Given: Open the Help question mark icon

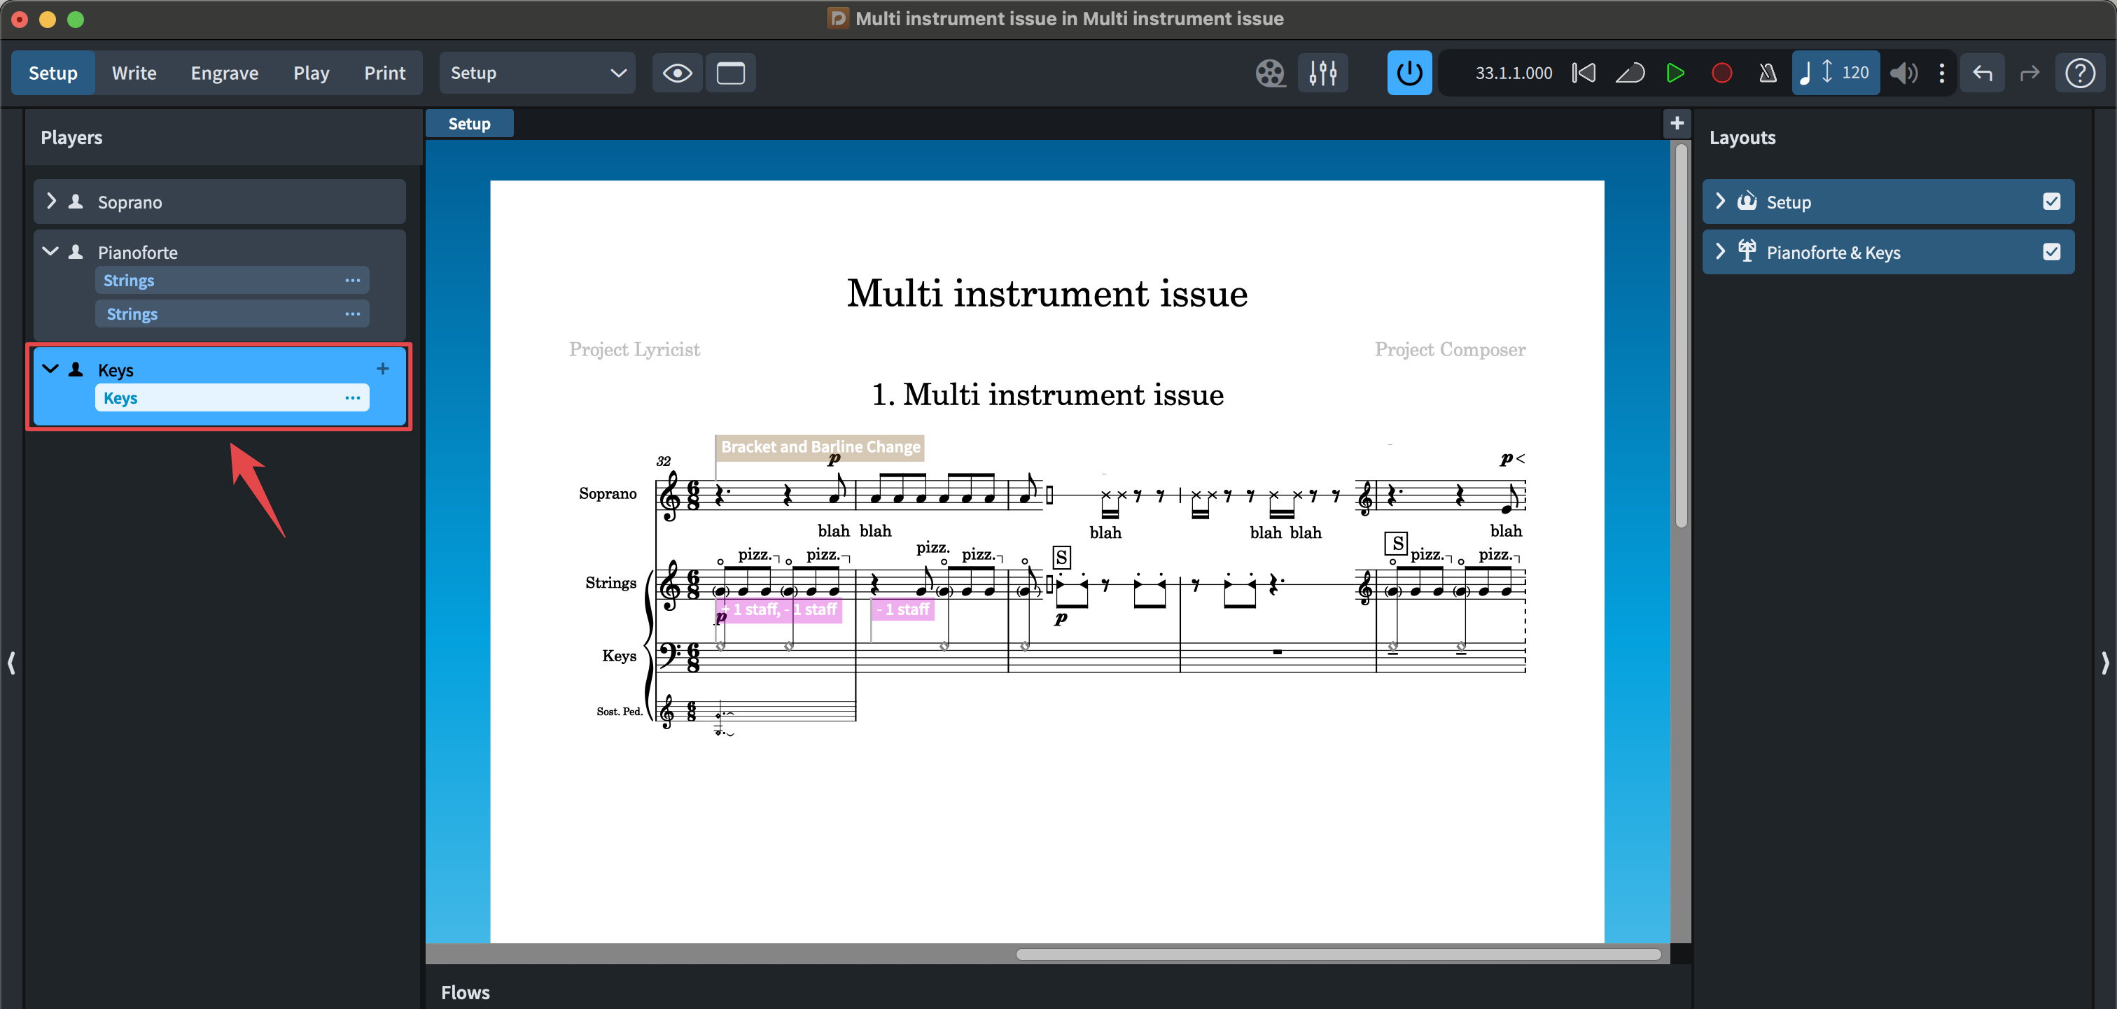Looking at the screenshot, I should tap(2079, 73).
